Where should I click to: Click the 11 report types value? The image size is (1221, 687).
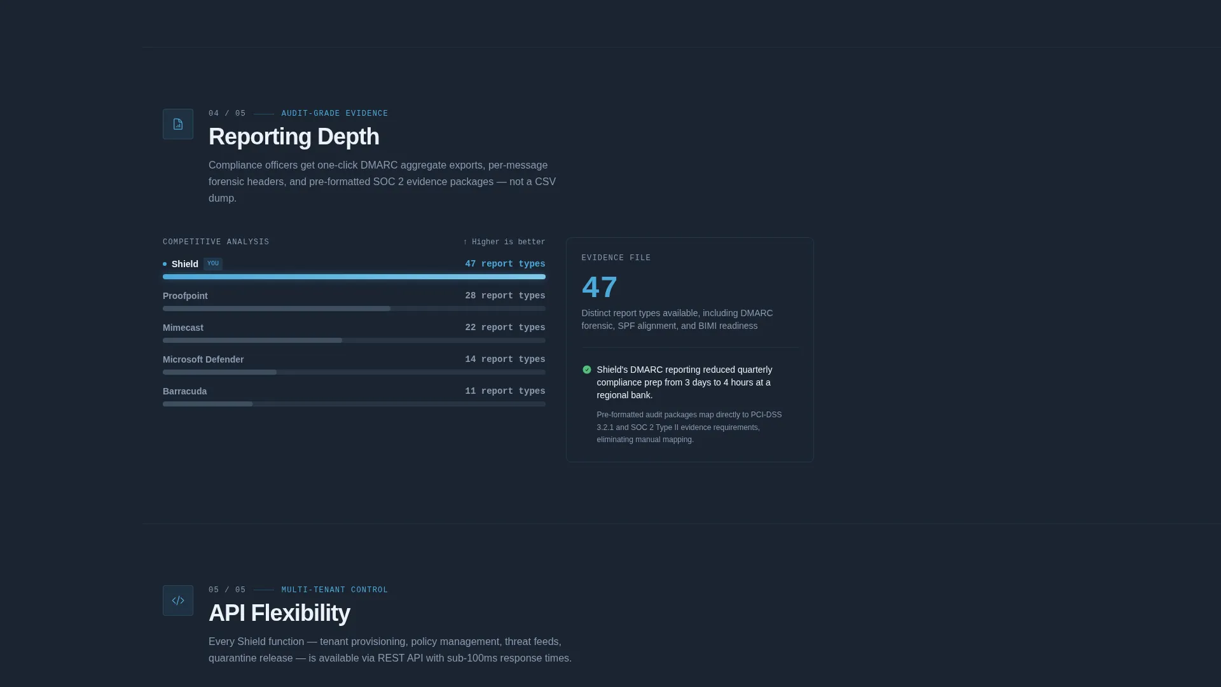point(505,391)
